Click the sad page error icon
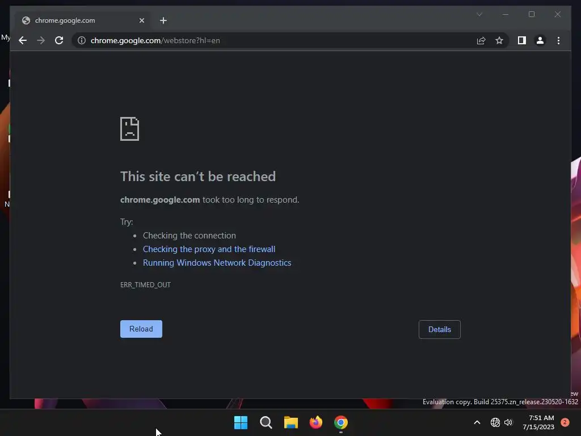 pyautogui.click(x=130, y=129)
